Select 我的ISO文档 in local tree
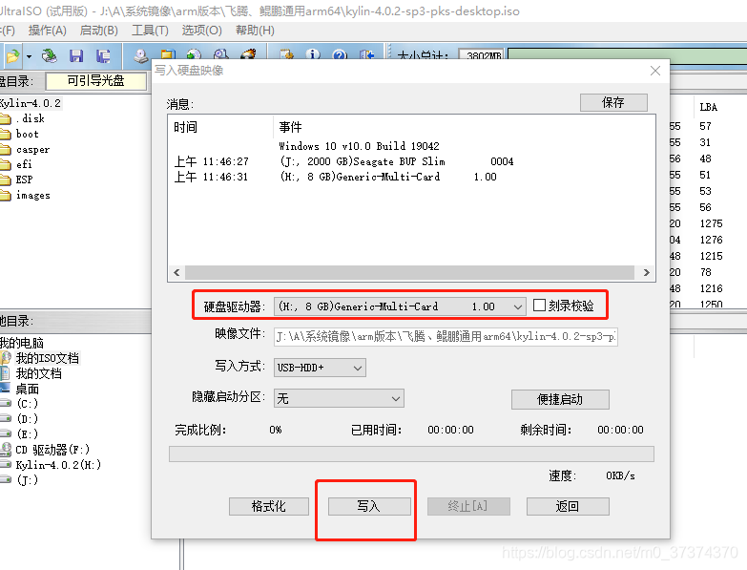The image size is (747, 570). 47,358
